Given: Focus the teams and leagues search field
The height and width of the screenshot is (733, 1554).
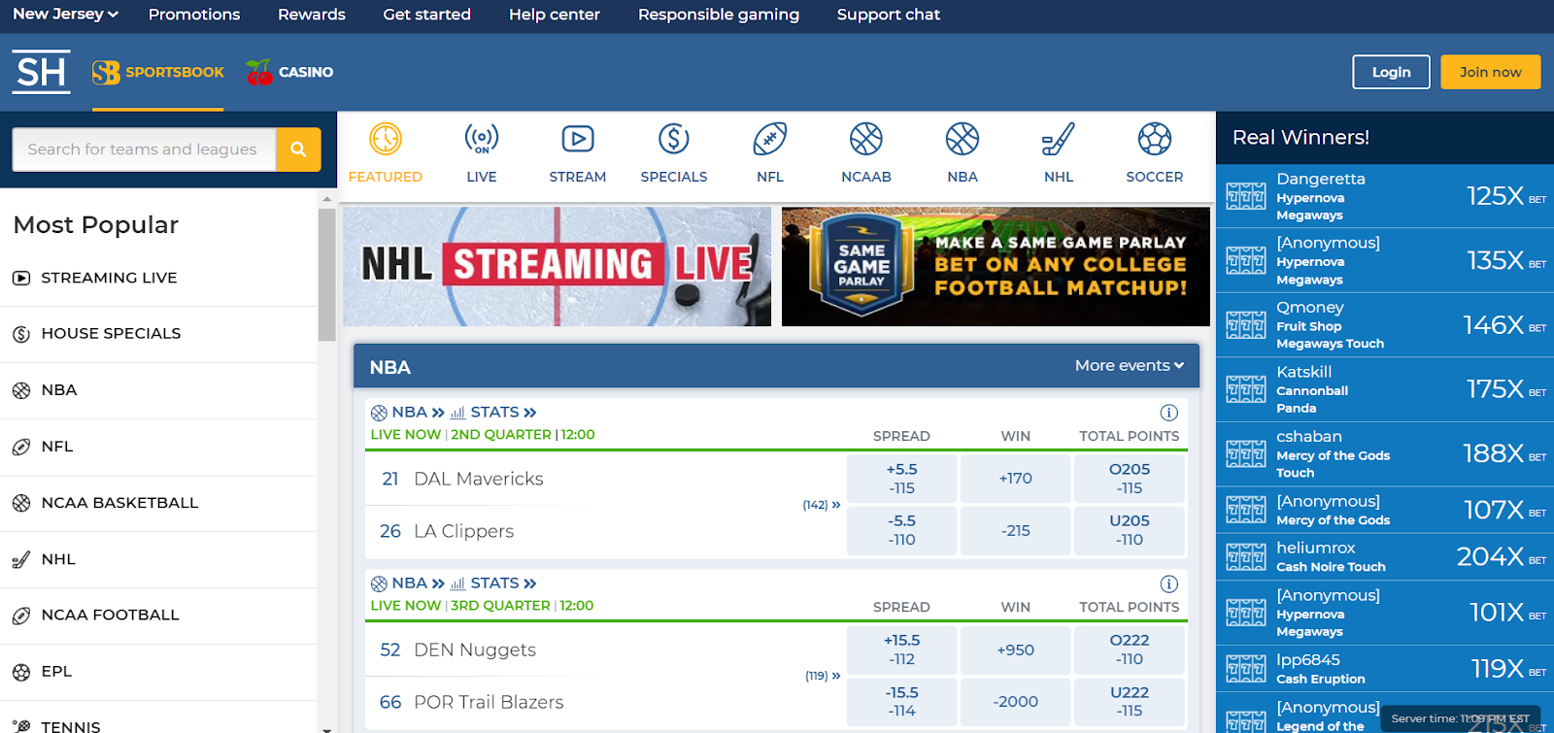Looking at the screenshot, I should tap(145, 150).
